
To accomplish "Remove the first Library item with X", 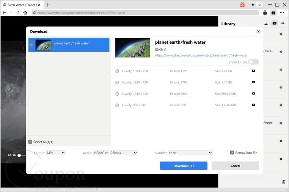I will pos(281,34).
